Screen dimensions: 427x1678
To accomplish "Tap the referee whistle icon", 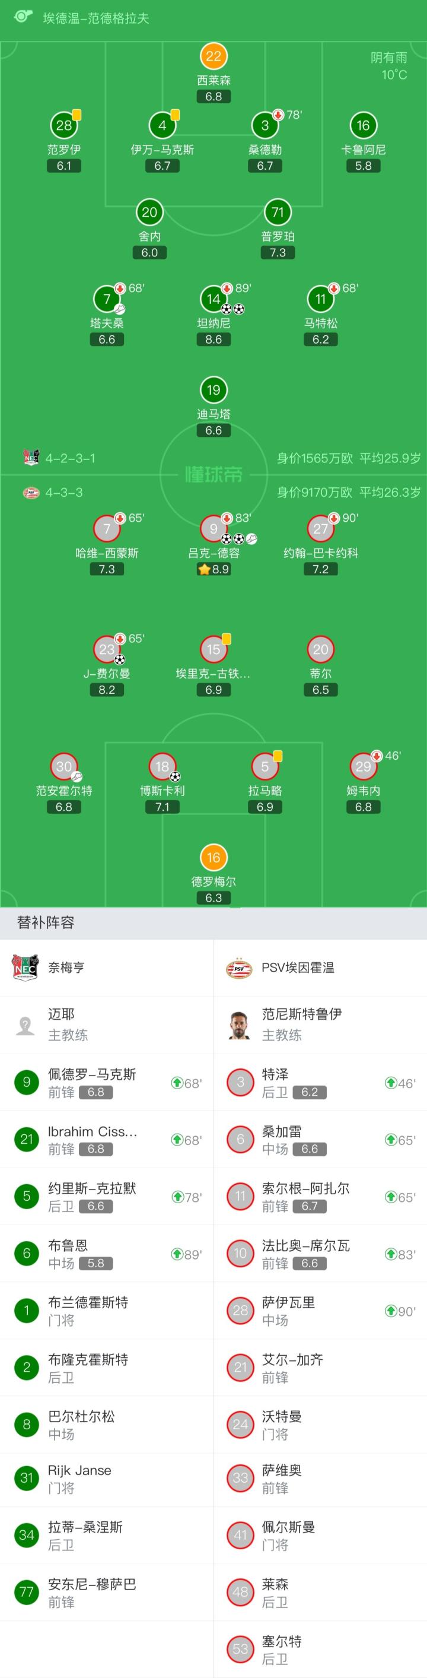I will pyautogui.click(x=24, y=16).
